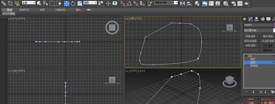Image resolution: width=275 pixels, height=104 pixels.
Task: Open the 视图 reference coordinate dropdown
Action: click(x=90, y=3)
